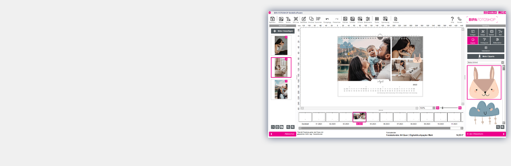Choose the bunny clipart thumbnail
Image resolution: width=511 pixels, height=166 pixels.
484,83
